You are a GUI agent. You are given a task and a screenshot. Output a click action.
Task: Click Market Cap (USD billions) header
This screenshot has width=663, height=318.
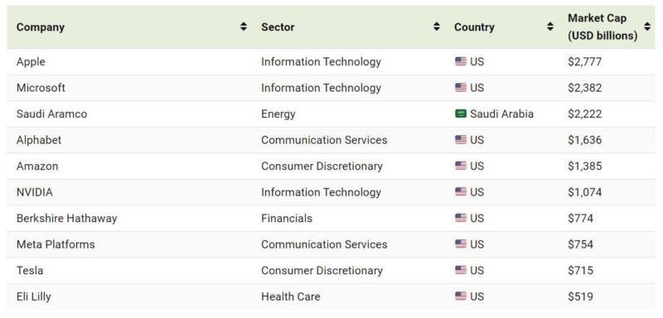pyautogui.click(x=603, y=27)
